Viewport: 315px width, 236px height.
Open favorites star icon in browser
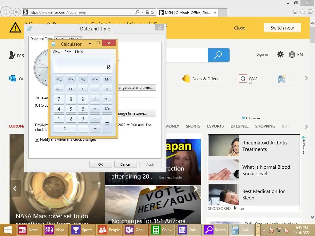(302, 12)
